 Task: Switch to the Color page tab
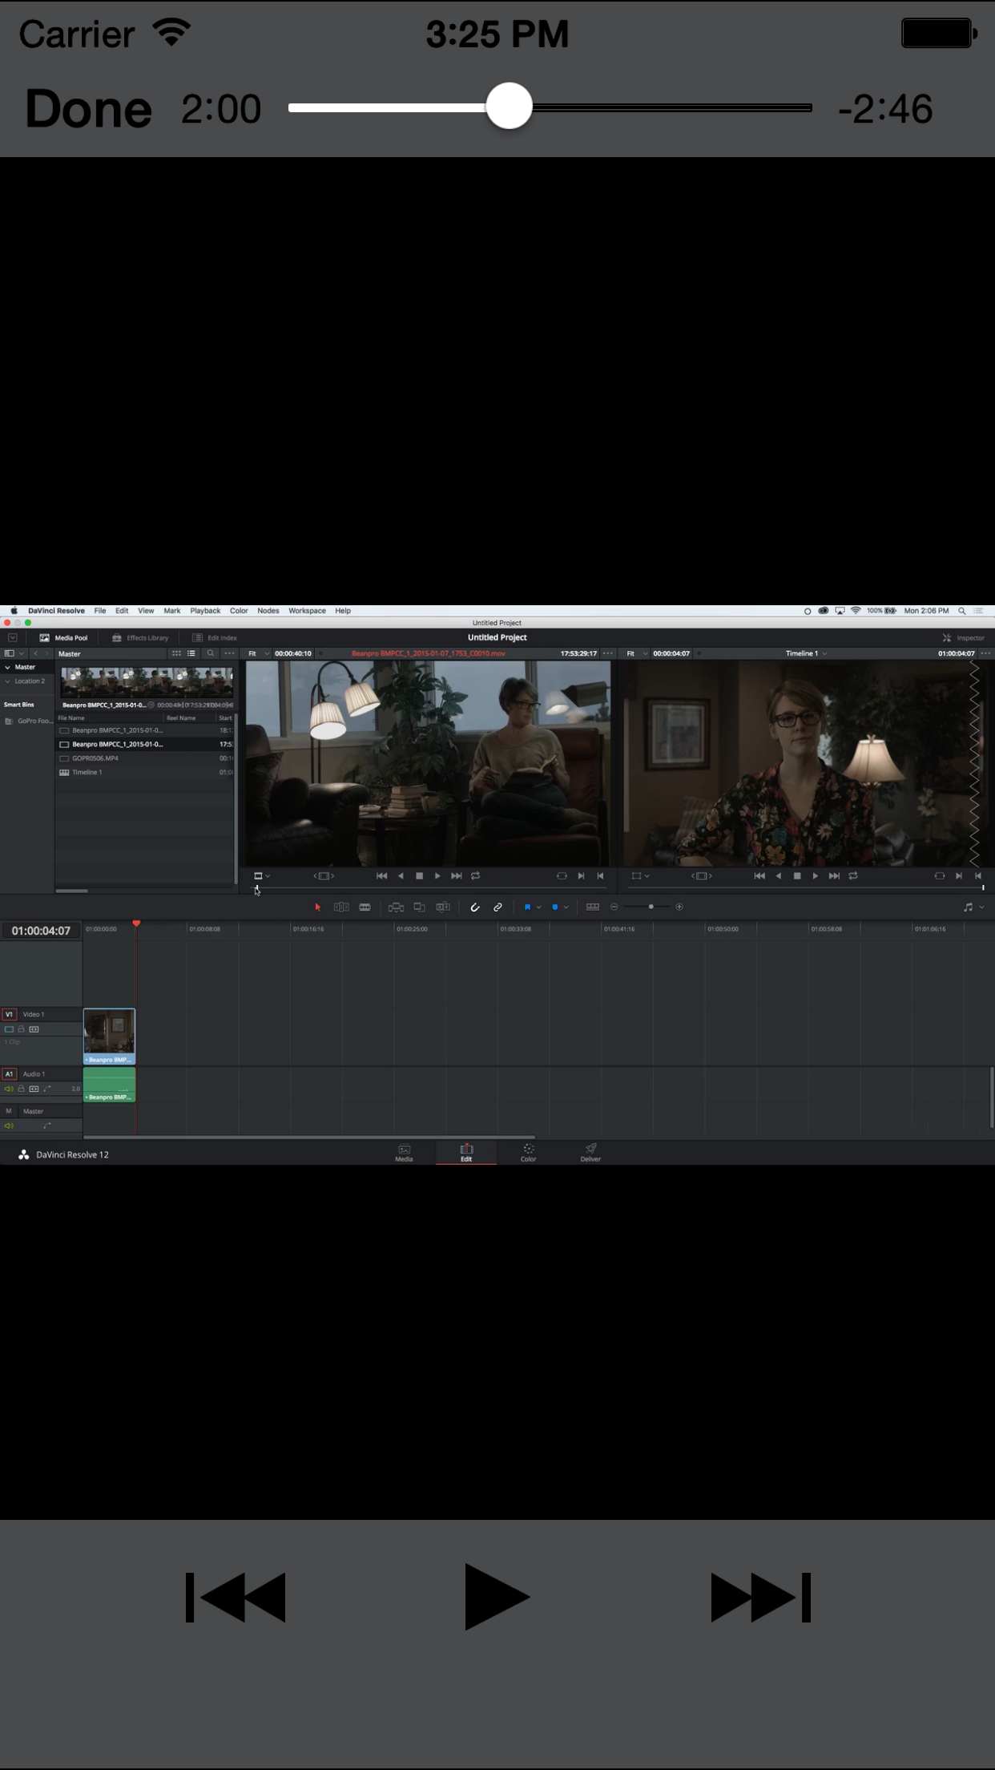[528, 1152]
